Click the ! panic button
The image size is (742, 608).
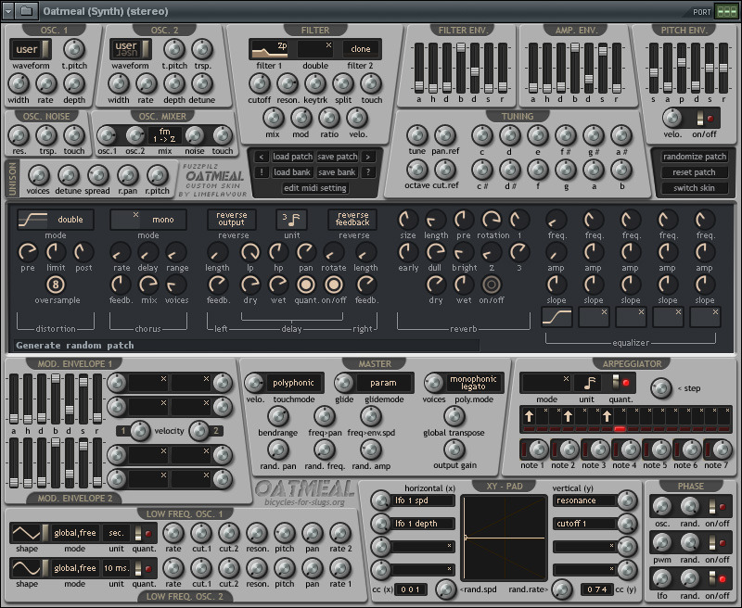coord(261,172)
